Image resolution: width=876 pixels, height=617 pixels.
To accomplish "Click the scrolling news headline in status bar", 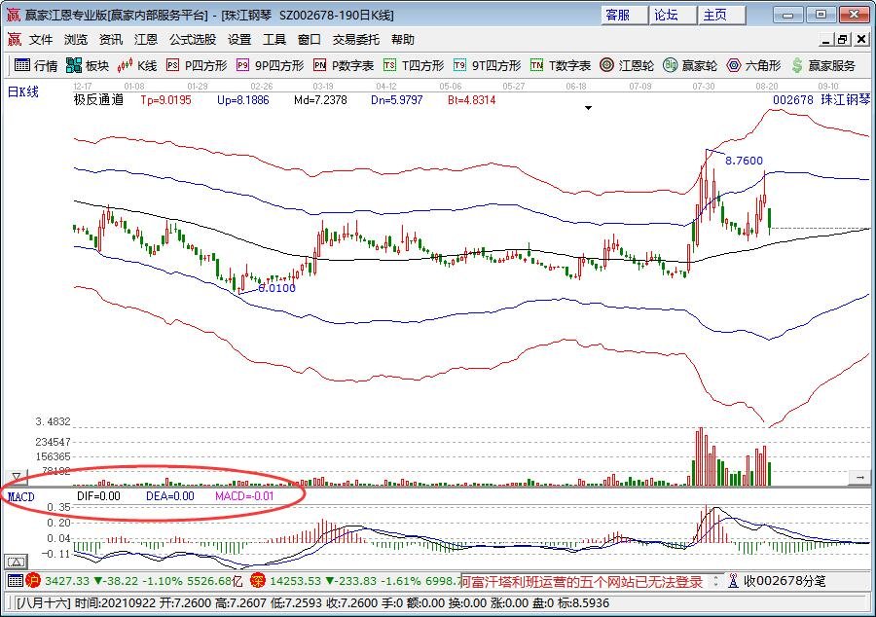I will (583, 582).
